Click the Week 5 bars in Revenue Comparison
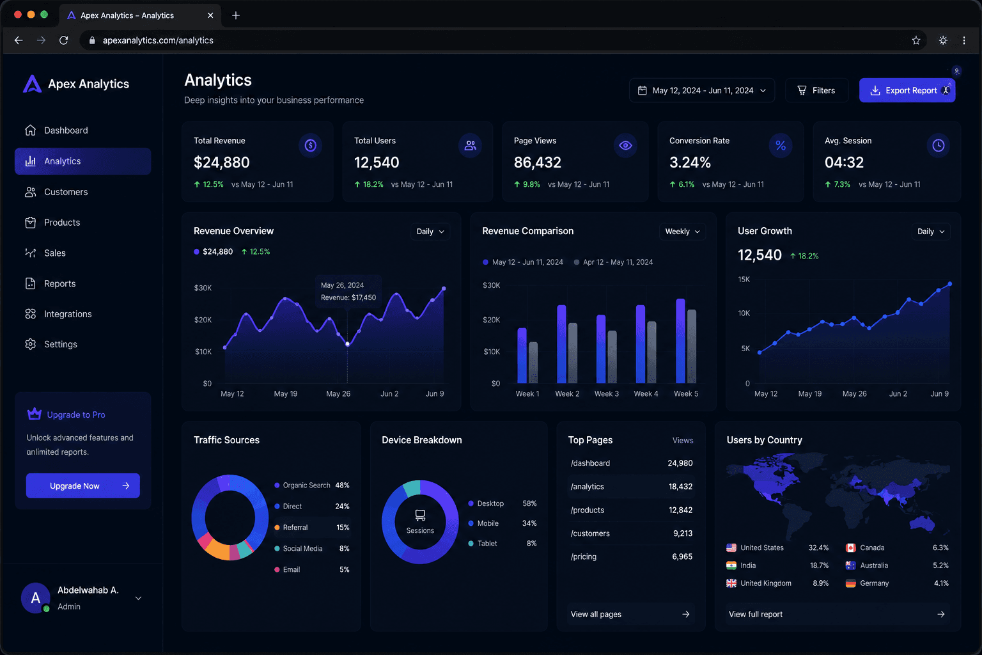982x655 pixels. pyautogui.click(x=686, y=341)
